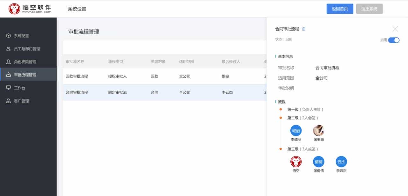The width and height of the screenshot is (408, 196).
Task: Click the 退出系统 button
Action: [x=369, y=9]
